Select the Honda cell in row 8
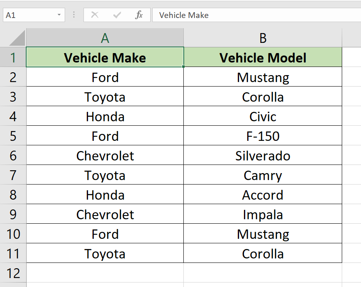361x287 pixels. click(x=105, y=194)
